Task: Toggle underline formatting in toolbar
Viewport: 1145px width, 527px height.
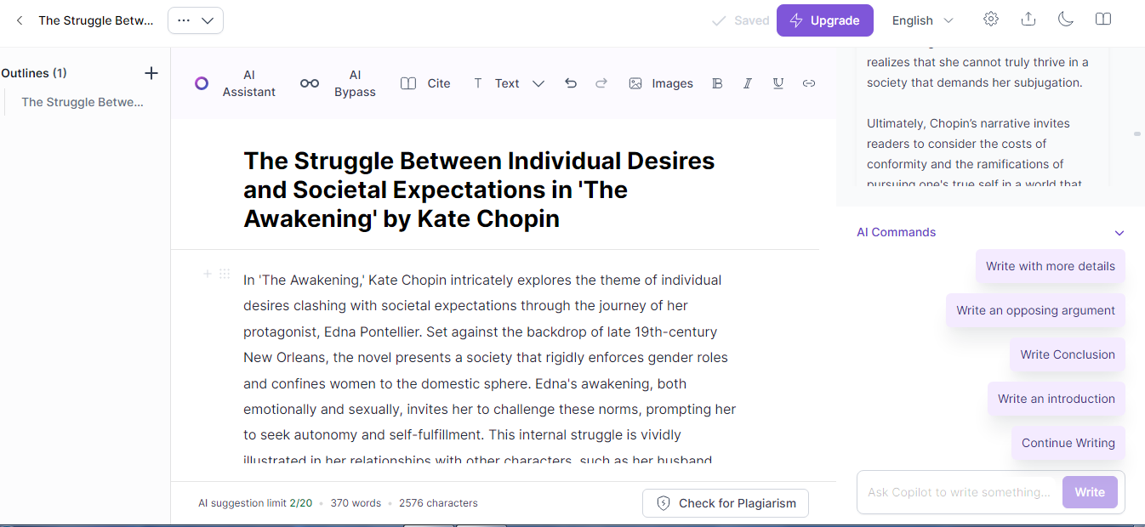Action: 778,83
